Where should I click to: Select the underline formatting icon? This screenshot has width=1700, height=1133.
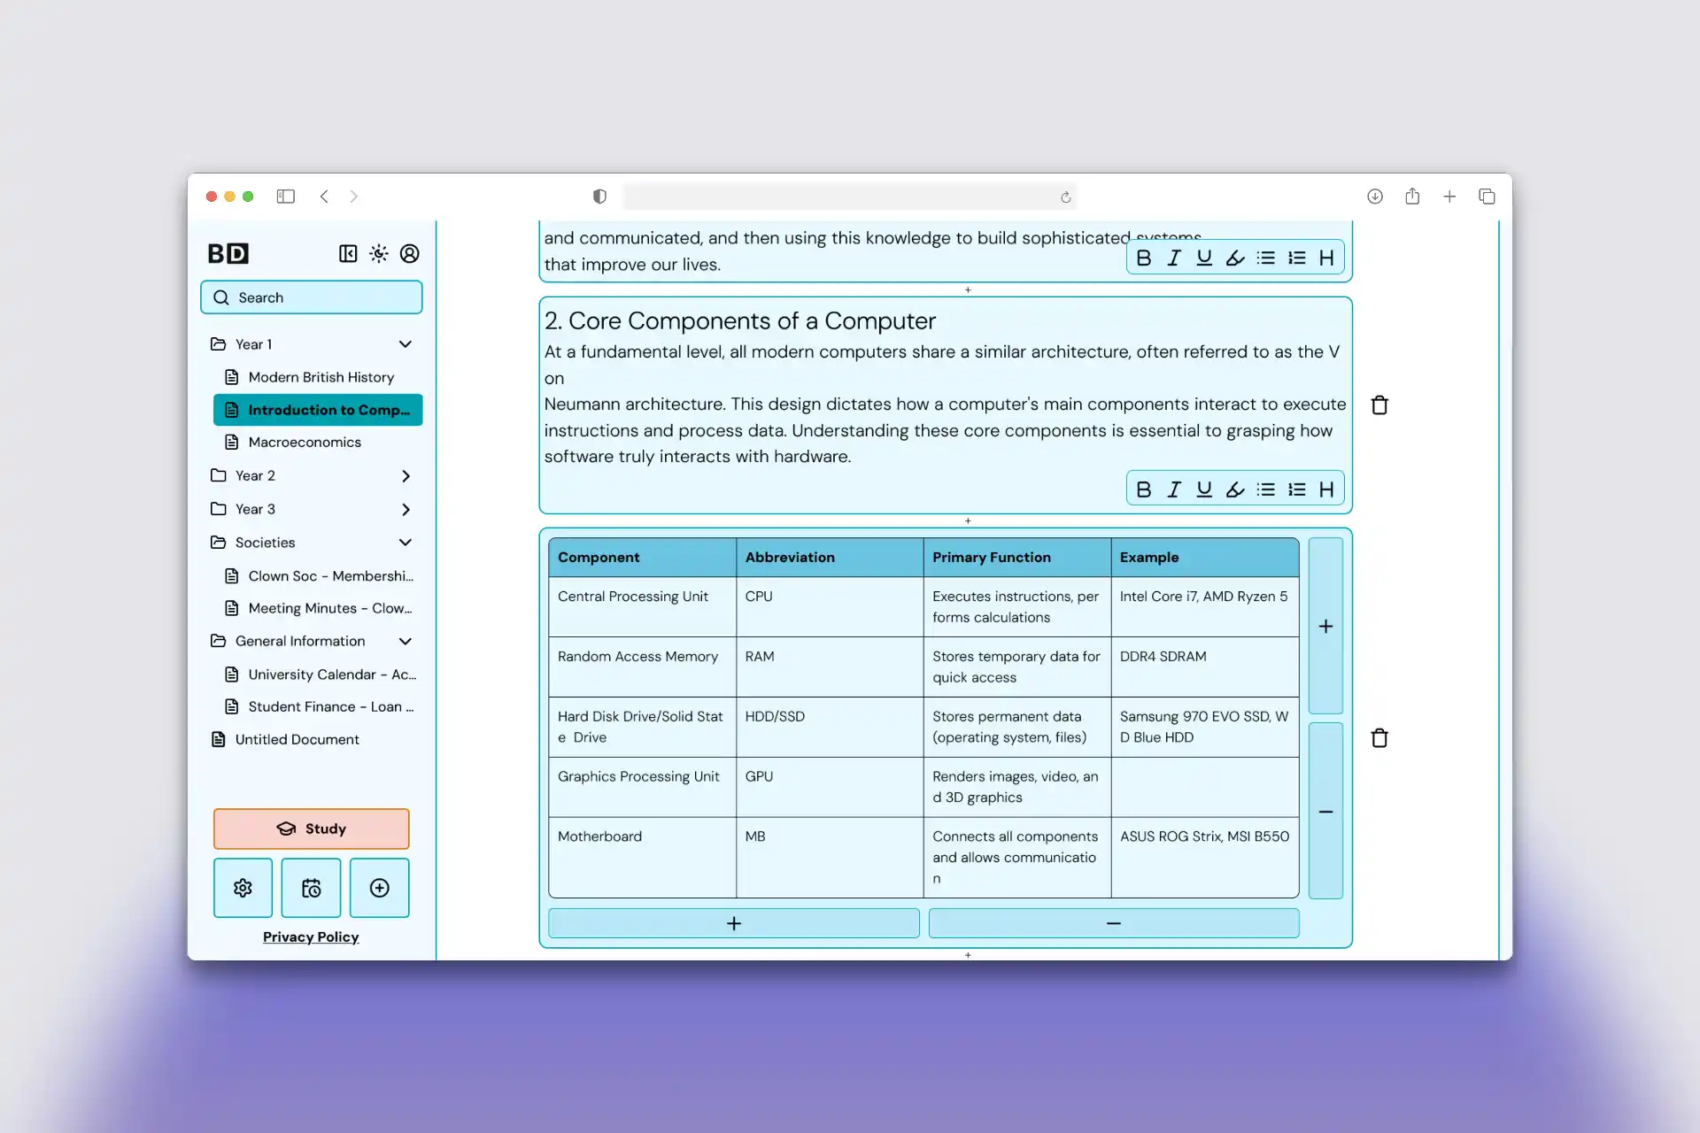pyautogui.click(x=1203, y=489)
